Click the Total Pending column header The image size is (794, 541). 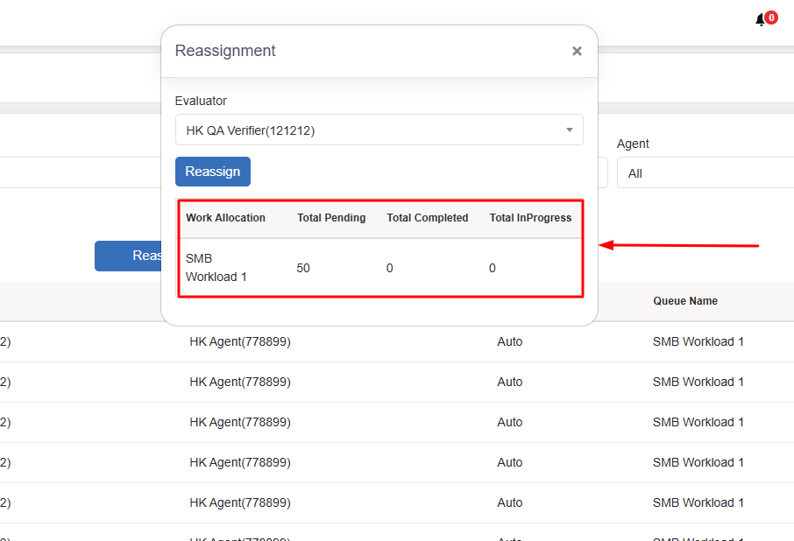click(x=331, y=218)
